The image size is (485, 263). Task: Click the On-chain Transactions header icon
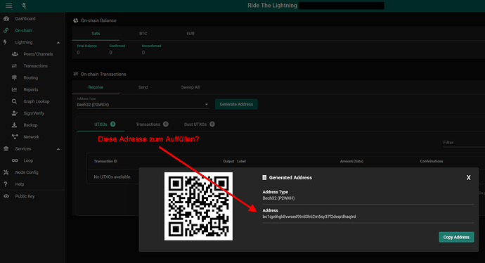click(75, 74)
